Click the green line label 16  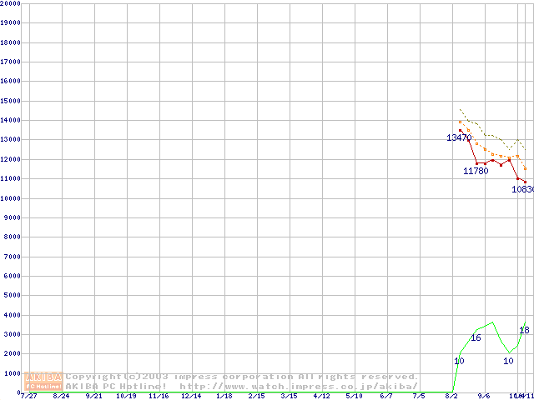click(x=476, y=337)
